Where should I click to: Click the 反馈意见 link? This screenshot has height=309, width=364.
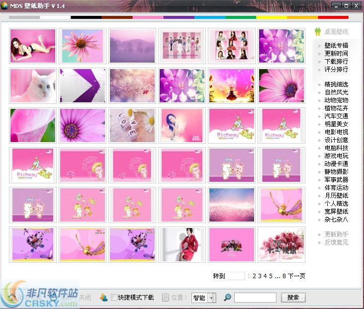point(336,242)
